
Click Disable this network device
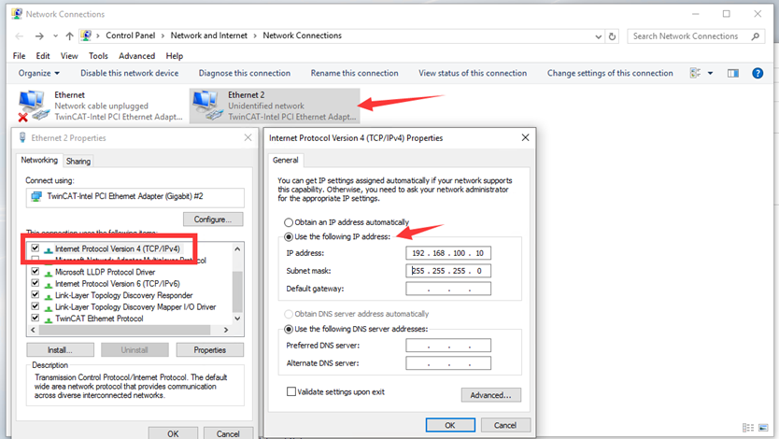pyautogui.click(x=129, y=73)
